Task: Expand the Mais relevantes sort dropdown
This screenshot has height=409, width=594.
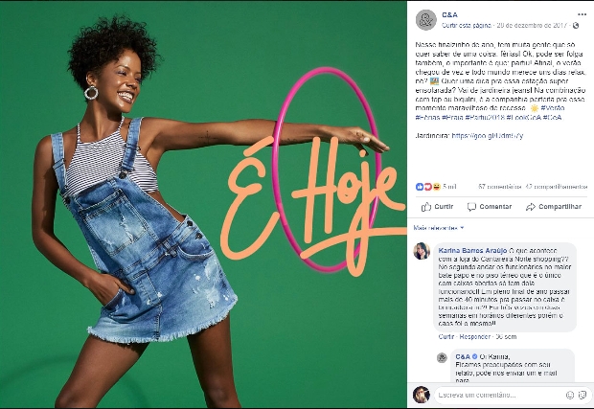Action: coord(439,228)
